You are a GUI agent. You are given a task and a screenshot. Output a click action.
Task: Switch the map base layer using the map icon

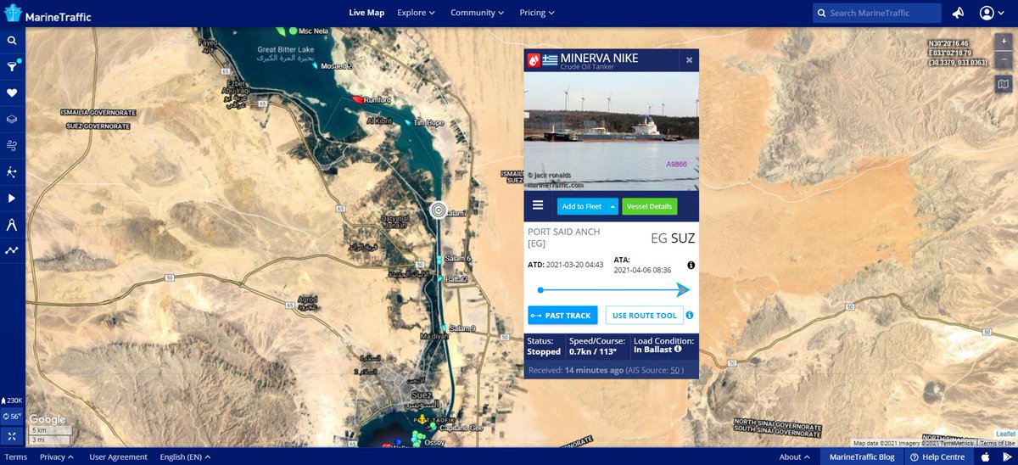(1004, 83)
